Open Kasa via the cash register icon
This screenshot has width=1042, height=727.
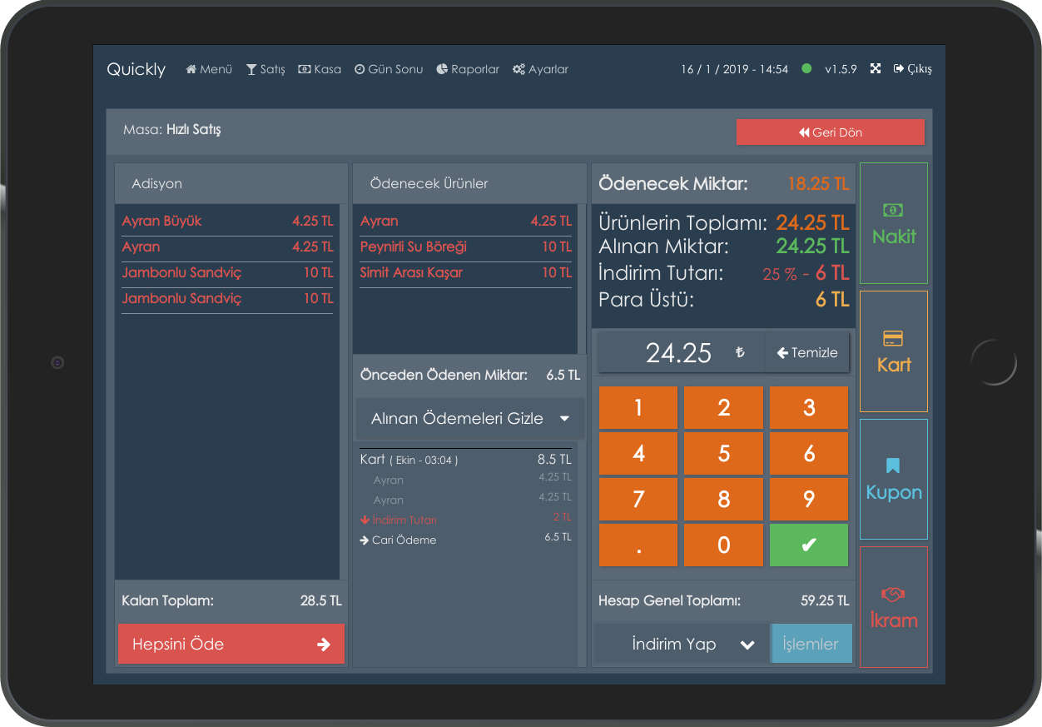(304, 69)
